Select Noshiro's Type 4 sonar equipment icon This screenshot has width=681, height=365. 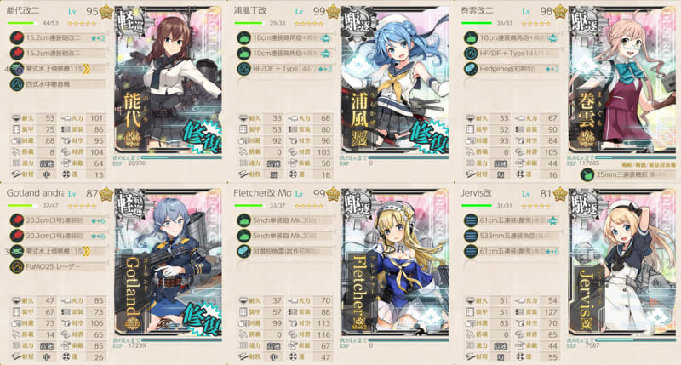pyautogui.click(x=16, y=84)
